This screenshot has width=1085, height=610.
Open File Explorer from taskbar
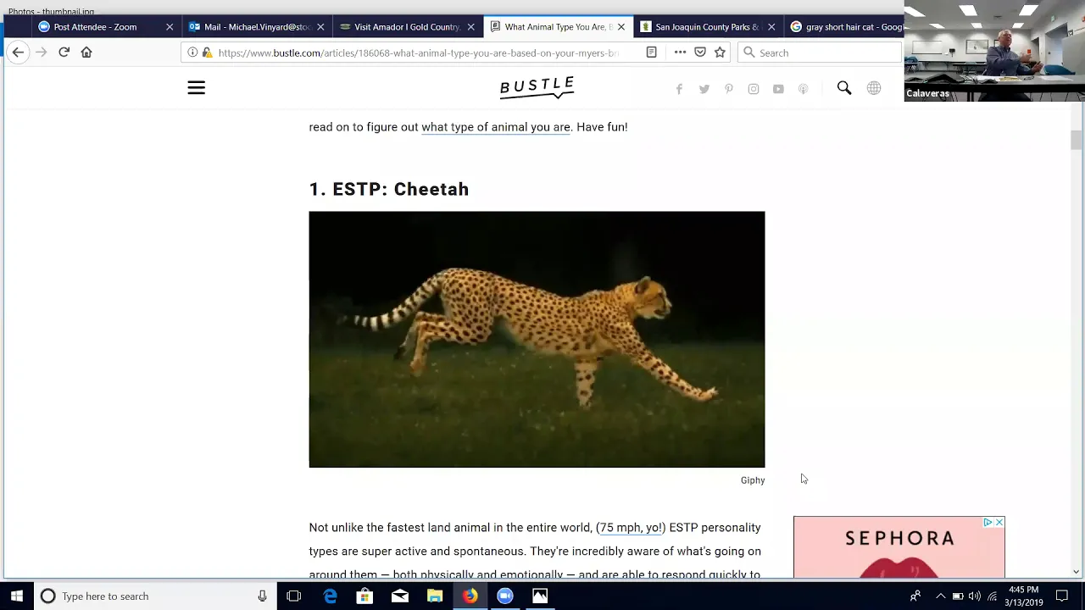[x=434, y=596]
